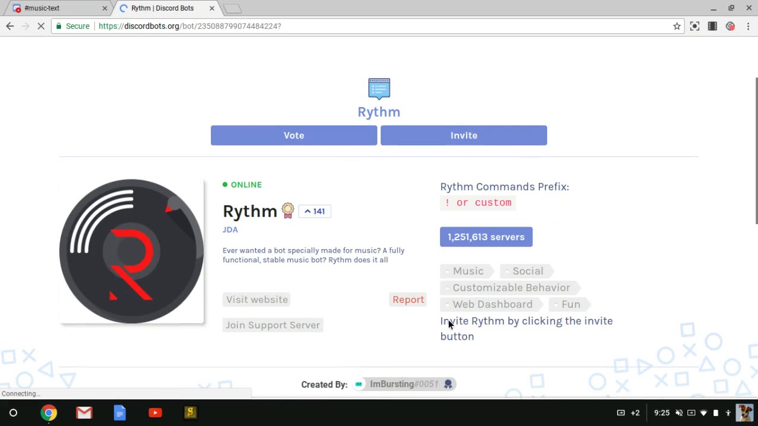758x426 pixels.
Task: Click the Vote button
Action: (x=294, y=135)
